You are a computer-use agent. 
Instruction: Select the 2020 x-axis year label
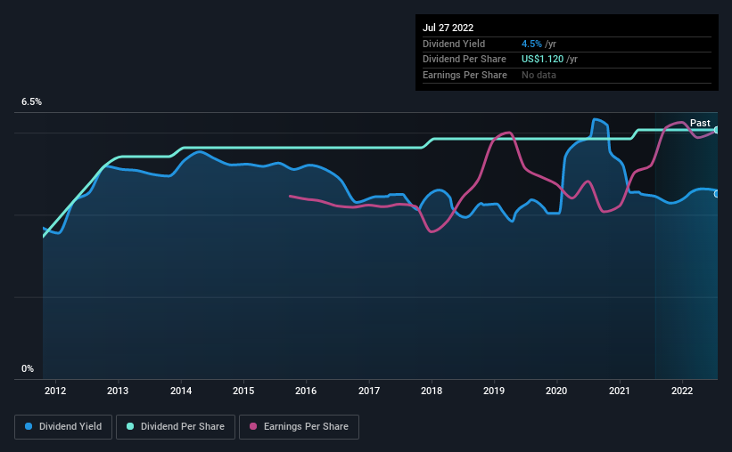coord(556,391)
